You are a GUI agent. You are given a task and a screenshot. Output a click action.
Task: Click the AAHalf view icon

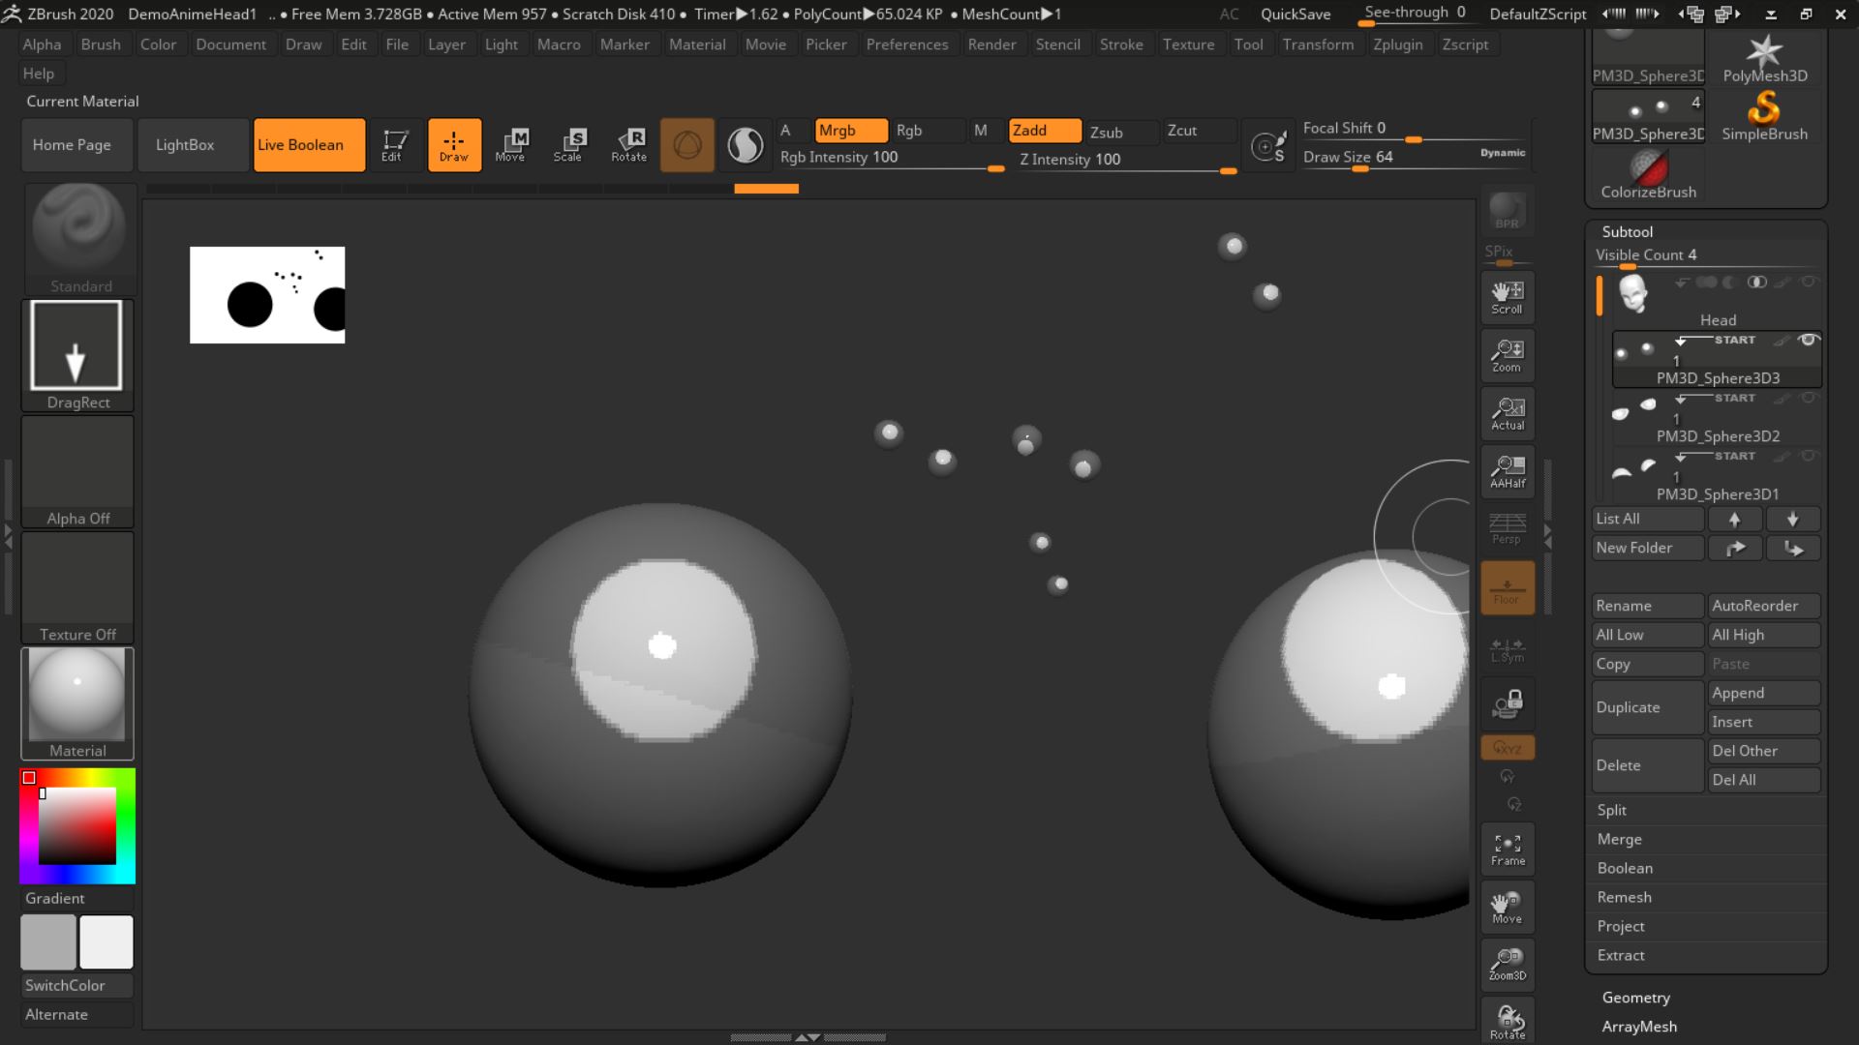[1507, 471]
